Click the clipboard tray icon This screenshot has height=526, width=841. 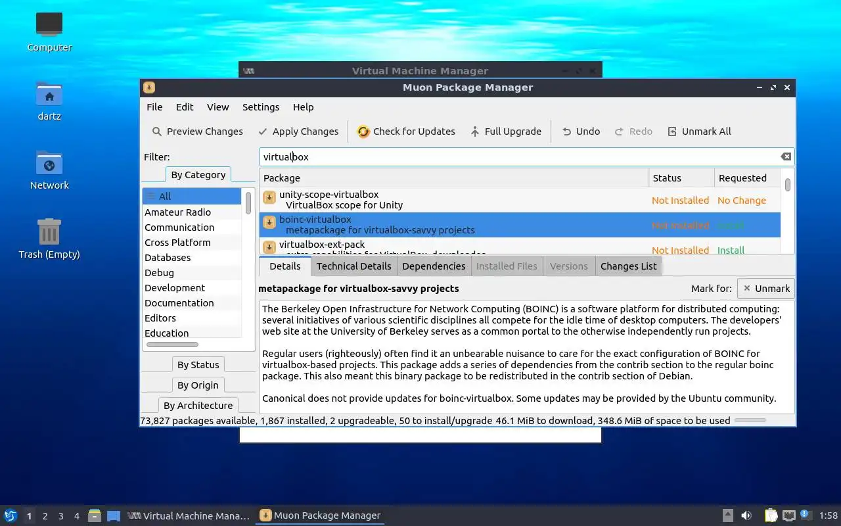771,515
